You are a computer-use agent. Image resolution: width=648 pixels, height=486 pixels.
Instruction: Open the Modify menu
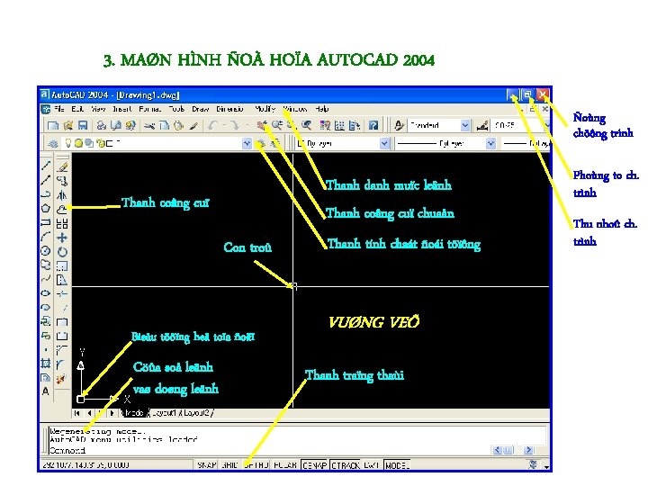click(265, 109)
